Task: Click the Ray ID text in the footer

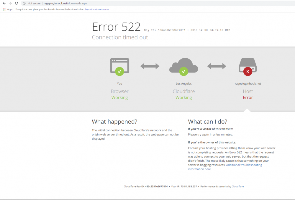Action: coord(146,186)
